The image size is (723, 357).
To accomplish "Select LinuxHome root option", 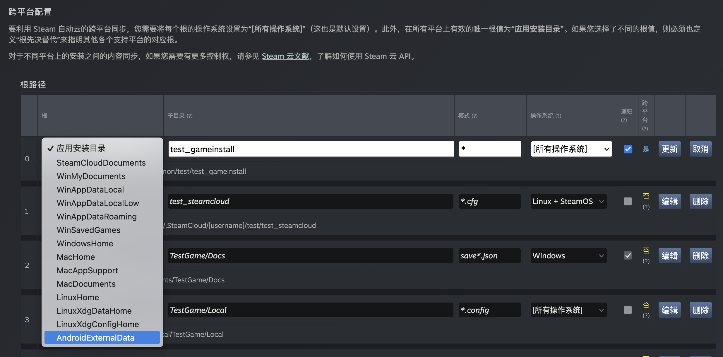I will (x=102, y=297).
